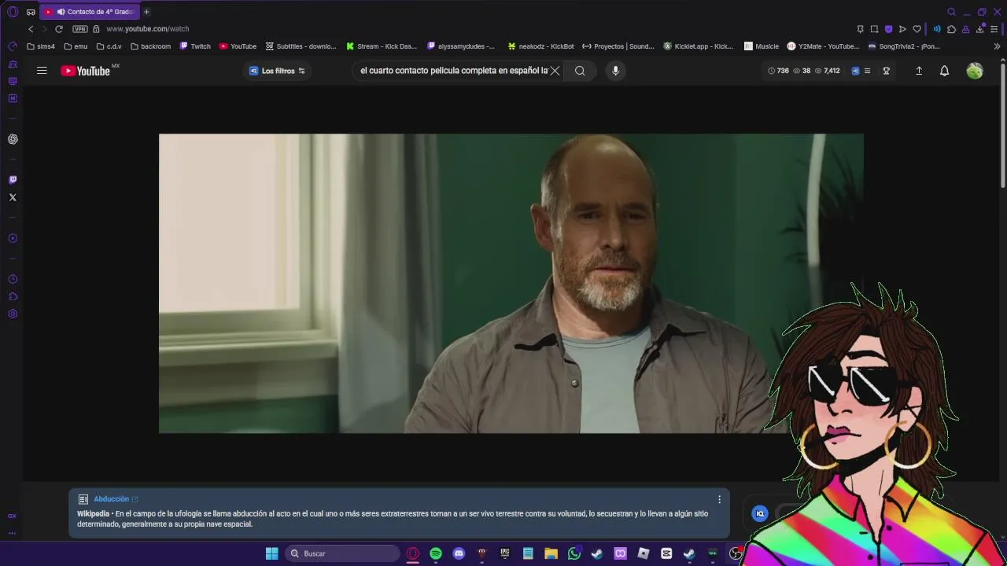Open SongTrivia2 bookmark

pyautogui.click(x=904, y=46)
